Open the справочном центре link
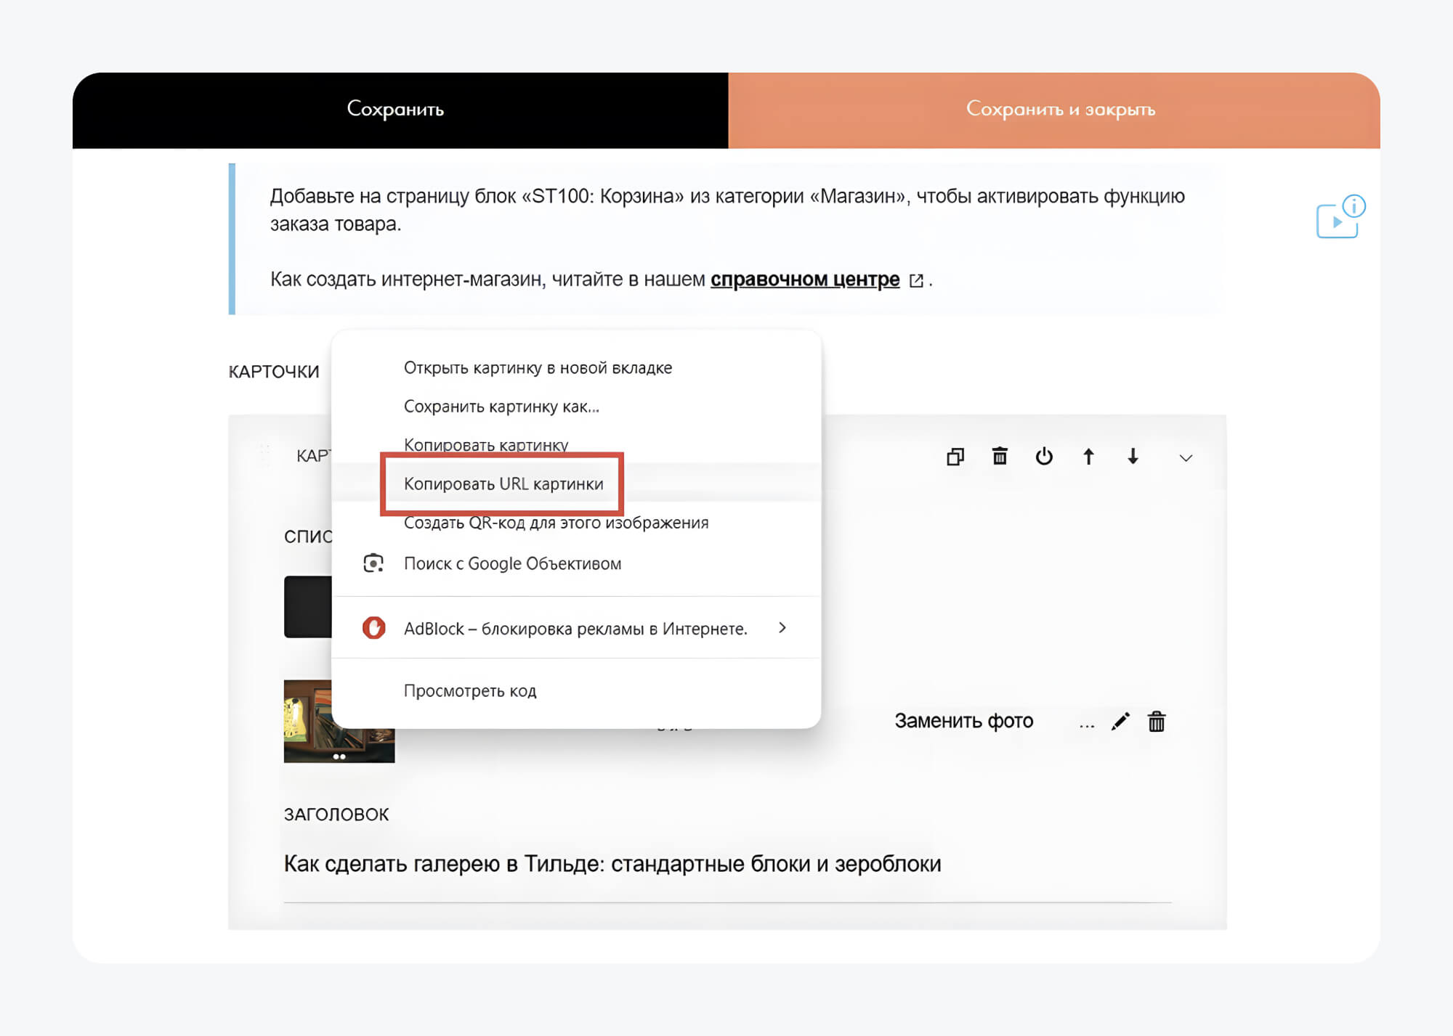1453x1036 pixels. pyautogui.click(x=804, y=280)
